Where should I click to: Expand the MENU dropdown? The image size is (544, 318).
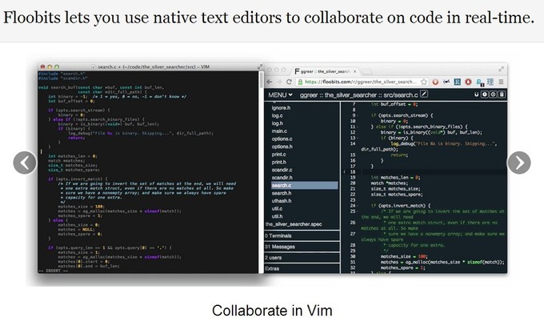280,95
